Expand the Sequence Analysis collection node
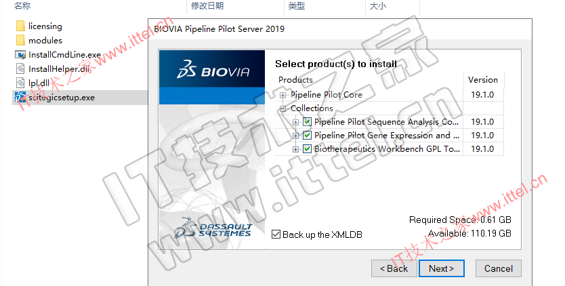 click(x=296, y=122)
